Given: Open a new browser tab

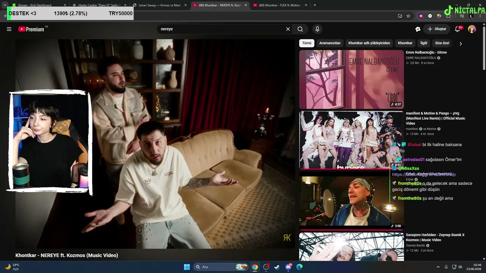Looking at the screenshot, I should tap(315, 5).
